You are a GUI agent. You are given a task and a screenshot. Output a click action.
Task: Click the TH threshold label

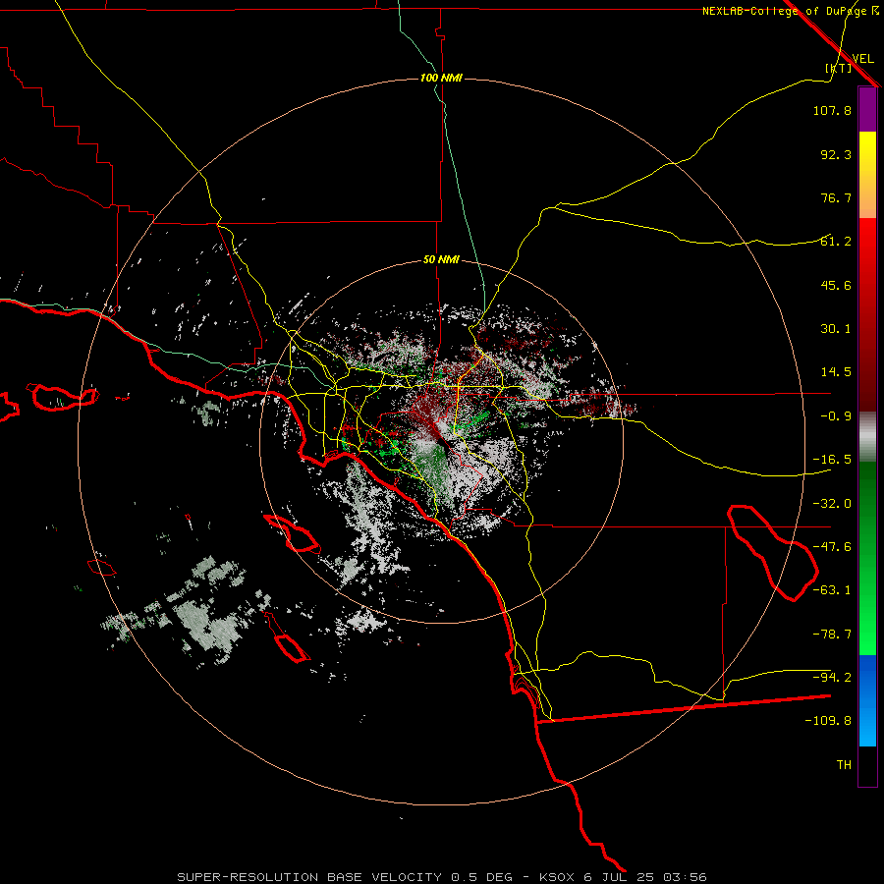click(x=844, y=765)
